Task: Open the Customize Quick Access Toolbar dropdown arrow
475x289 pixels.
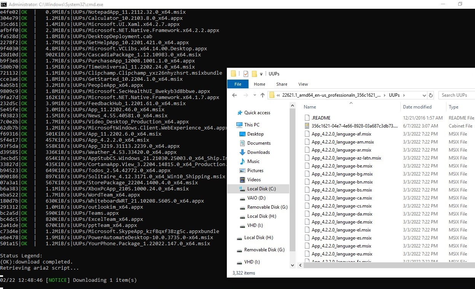Action: coord(261,74)
